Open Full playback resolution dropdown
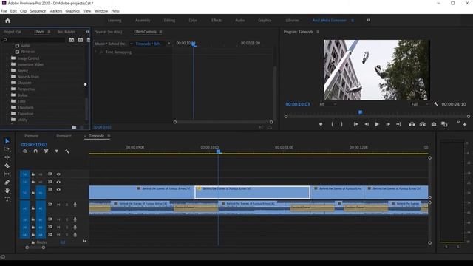 [420, 104]
